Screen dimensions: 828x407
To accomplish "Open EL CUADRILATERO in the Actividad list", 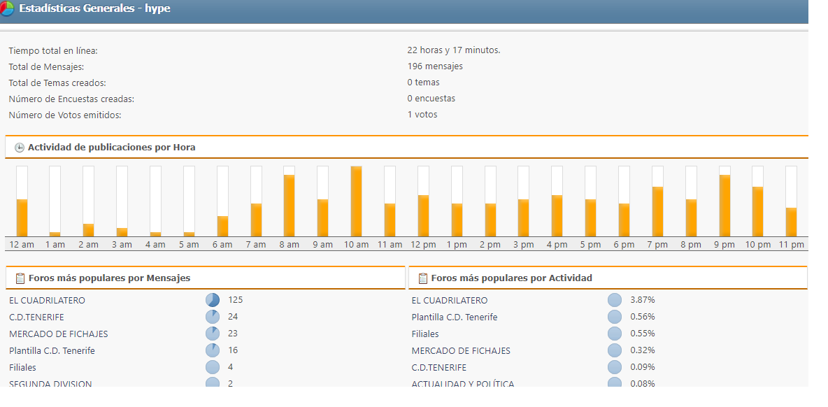I will (450, 301).
